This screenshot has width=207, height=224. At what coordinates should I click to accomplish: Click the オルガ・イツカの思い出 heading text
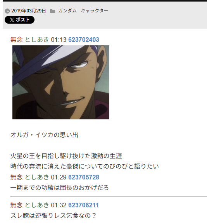pyautogui.click(x=45, y=135)
